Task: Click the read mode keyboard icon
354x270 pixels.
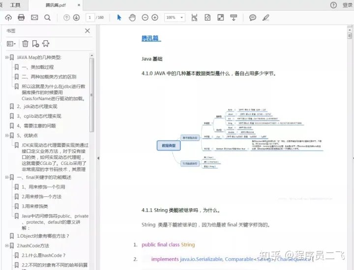Action: (234, 18)
